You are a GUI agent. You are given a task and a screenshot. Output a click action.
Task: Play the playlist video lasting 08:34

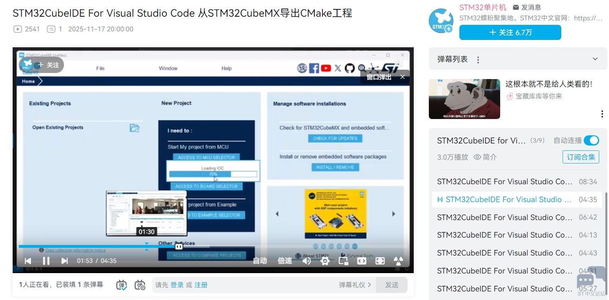pyautogui.click(x=517, y=182)
